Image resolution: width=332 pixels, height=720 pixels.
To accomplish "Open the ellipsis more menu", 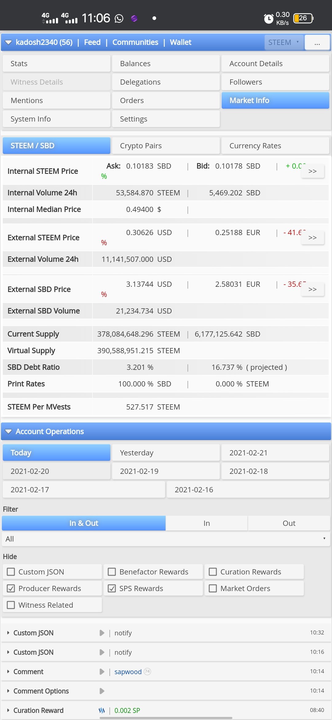I will pos(317,42).
